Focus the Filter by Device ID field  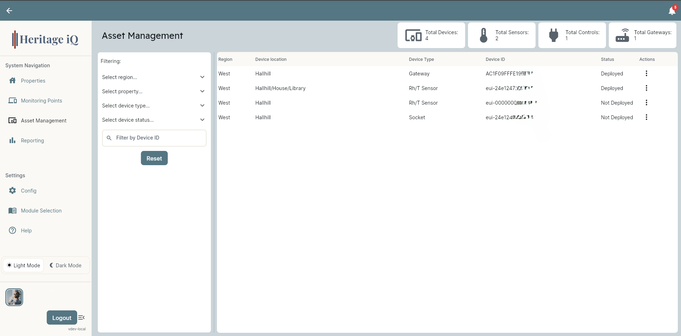coord(154,138)
